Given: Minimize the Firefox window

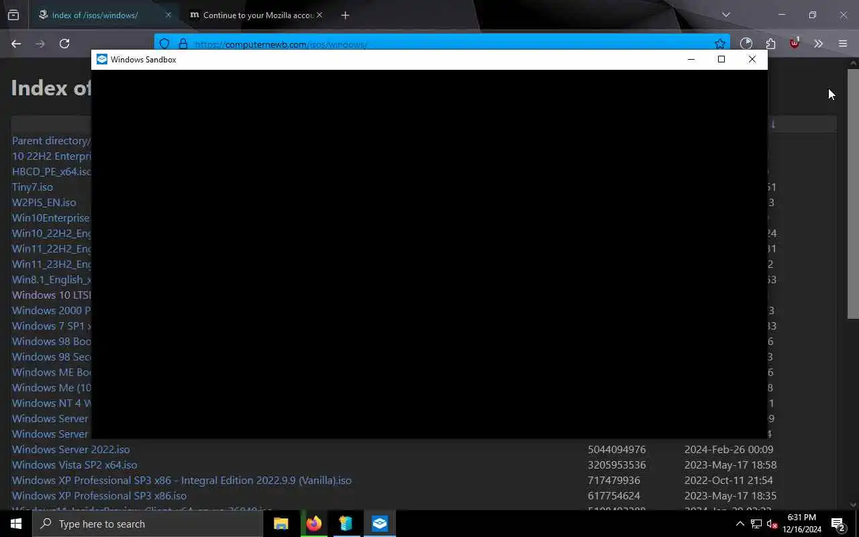Looking at the screenshot, I should [x=781, y=15].
